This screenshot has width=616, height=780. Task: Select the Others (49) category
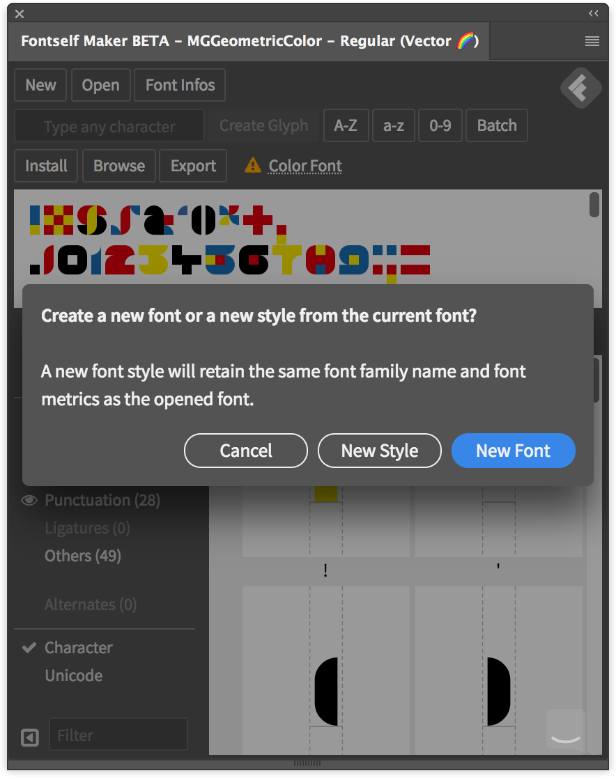click(x=83, y=556)
